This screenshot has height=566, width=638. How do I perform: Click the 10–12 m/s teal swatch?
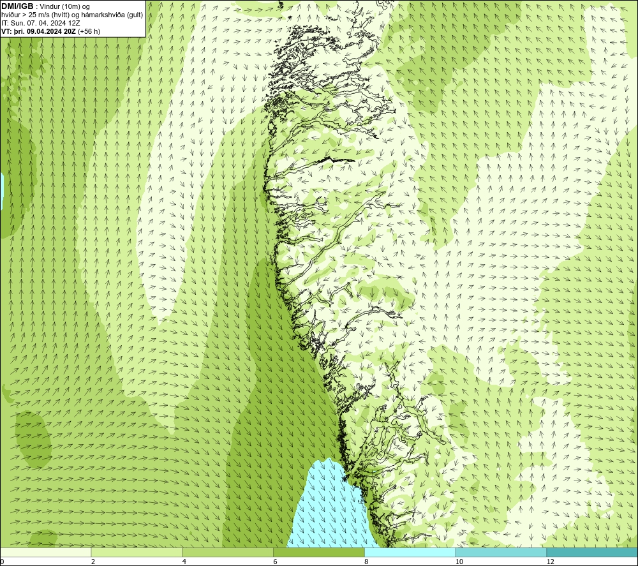(501, 552)
